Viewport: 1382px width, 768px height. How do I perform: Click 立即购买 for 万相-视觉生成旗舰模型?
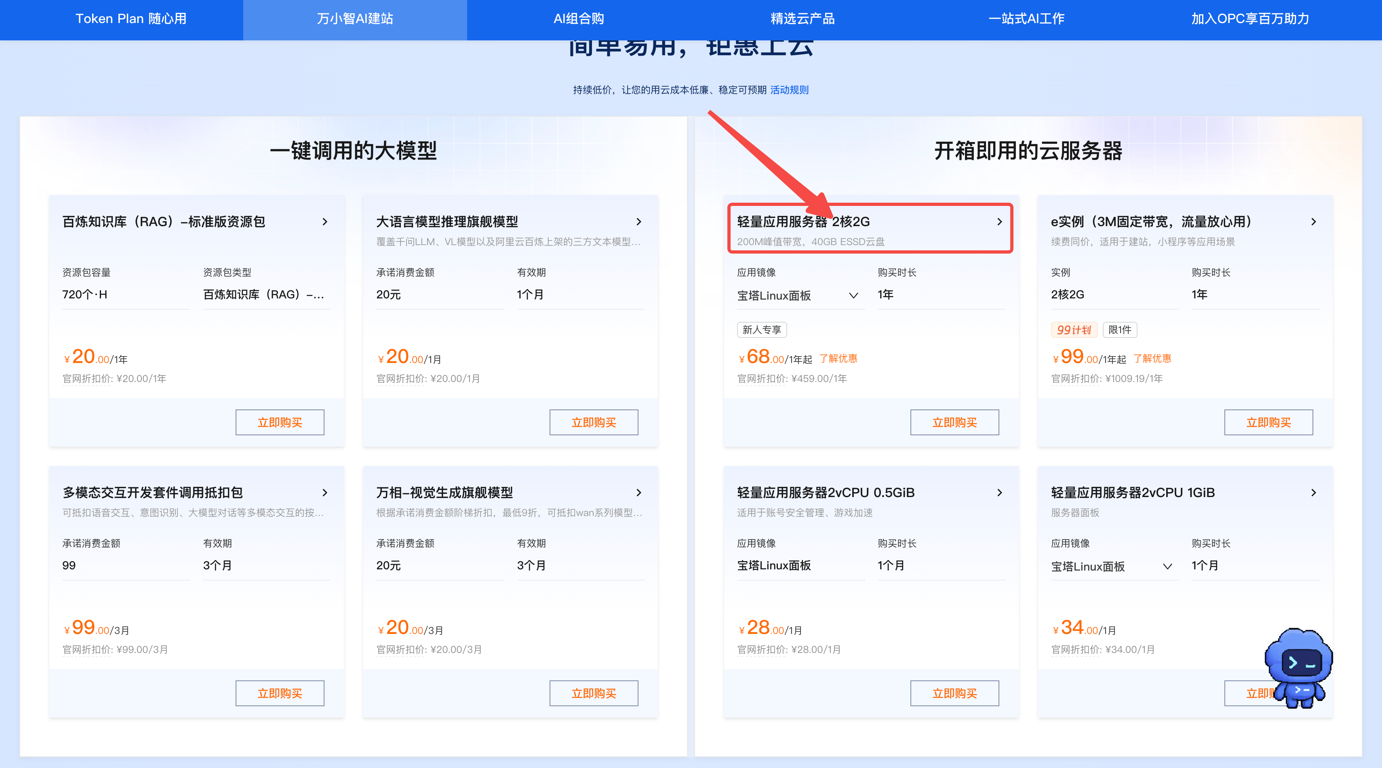tap(594, 693)
